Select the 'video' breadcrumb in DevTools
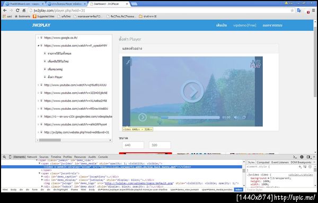Viewport: 318px width, 203px height. [x=238, y=190]
